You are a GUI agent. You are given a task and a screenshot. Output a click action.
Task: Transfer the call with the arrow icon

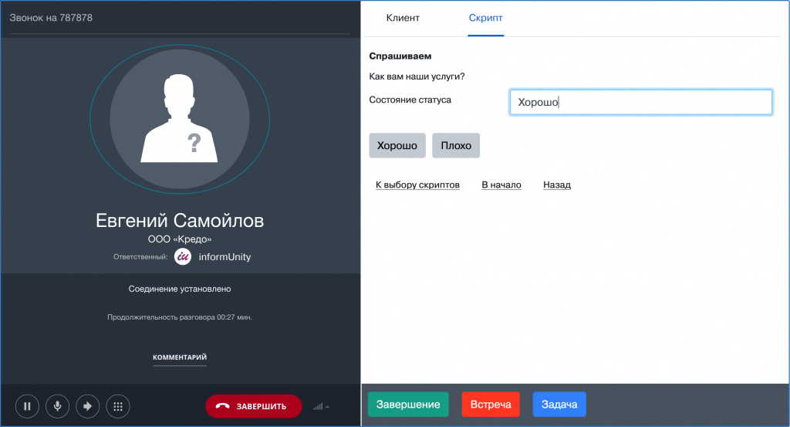point(88,406)
